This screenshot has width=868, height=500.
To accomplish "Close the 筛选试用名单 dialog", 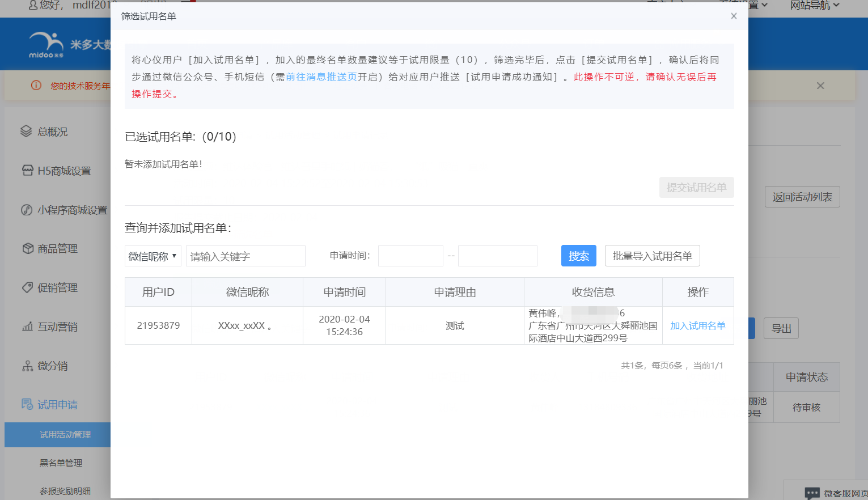I will (734, 16).
